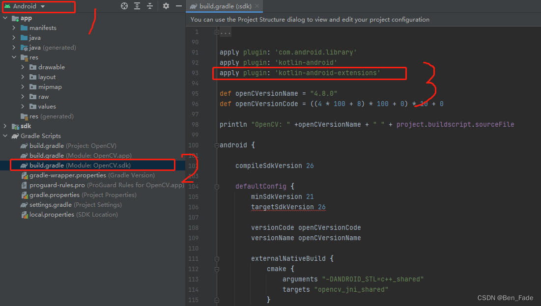Collapse the Gradle Scripts node arrow
This screenshot has width=541, height=306.
point(5,136)
